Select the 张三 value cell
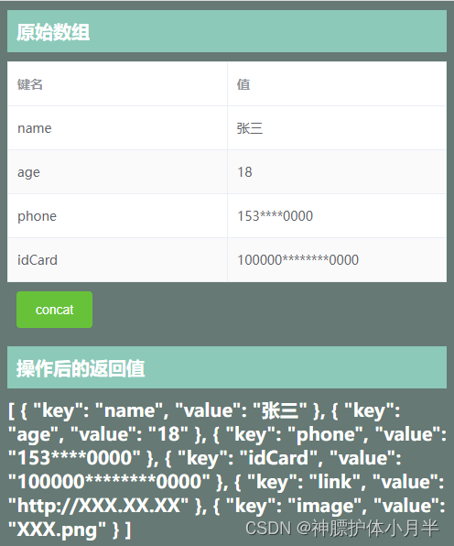Screen dimensions: 454x546 (337, 128)
